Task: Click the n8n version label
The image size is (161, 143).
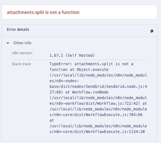Action: pos(22,53)
